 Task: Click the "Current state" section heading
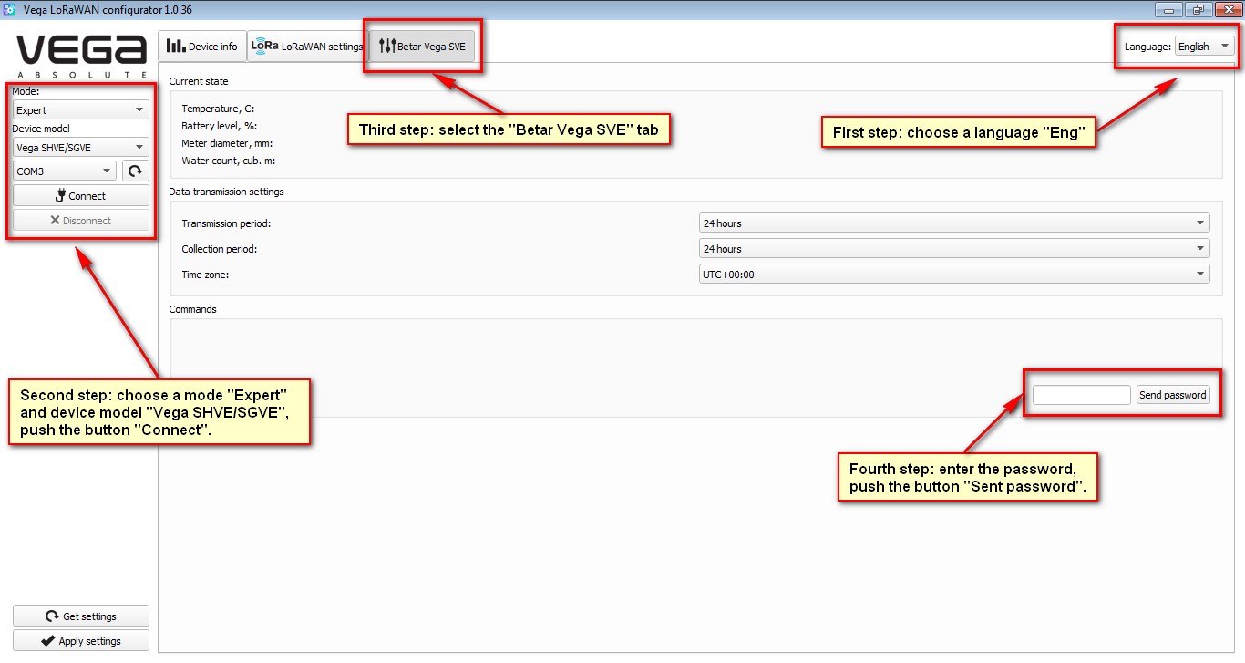[199, 81]
